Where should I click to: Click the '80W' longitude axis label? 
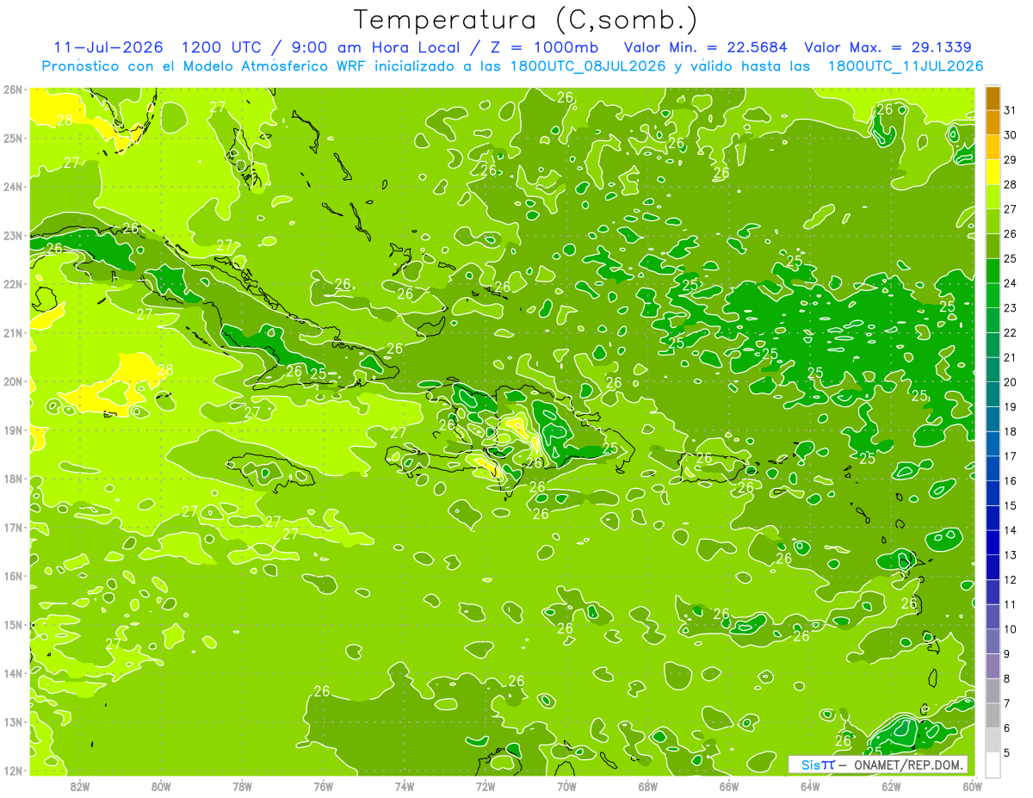click(161, 786)
